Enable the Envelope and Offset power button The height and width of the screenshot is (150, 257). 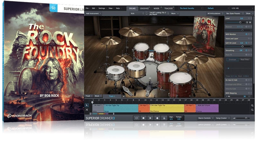tap(246, 84)
